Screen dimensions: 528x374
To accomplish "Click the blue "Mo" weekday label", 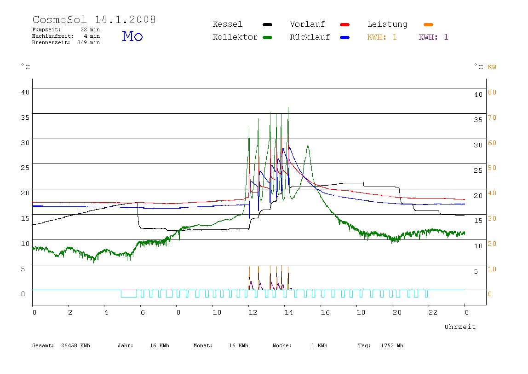I will [132, 36].
